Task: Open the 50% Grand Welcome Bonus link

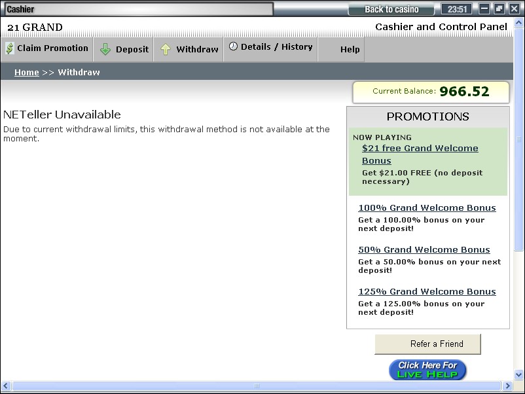Action: click(x=424, y=250)
